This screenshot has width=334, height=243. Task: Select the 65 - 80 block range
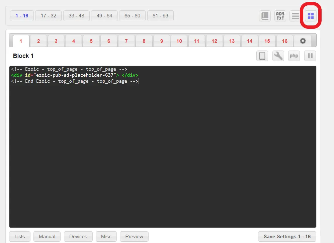tap(132, 16)
